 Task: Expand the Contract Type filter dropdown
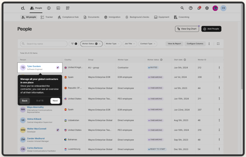coord(148,44)
